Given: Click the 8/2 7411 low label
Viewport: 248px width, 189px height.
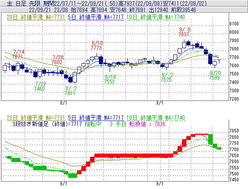Looking at the screenshot, I should (70, 91).
